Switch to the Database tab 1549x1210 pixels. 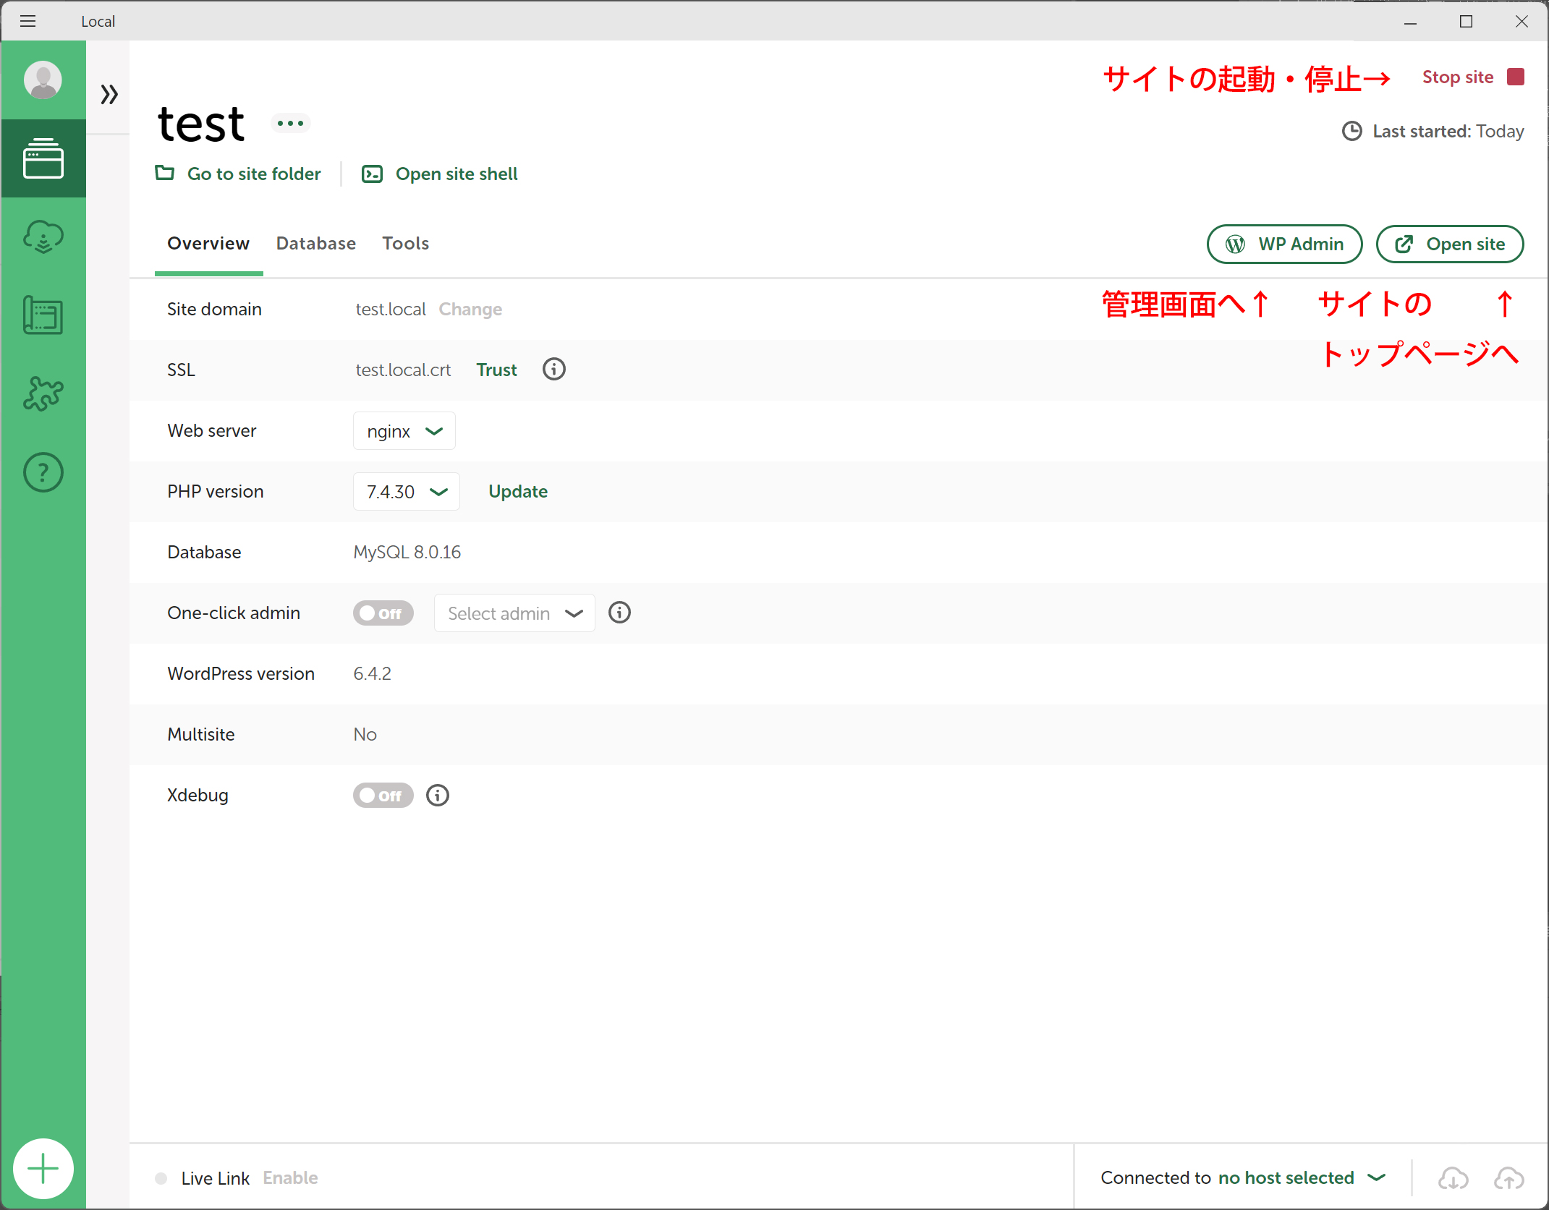pos(316,244)
